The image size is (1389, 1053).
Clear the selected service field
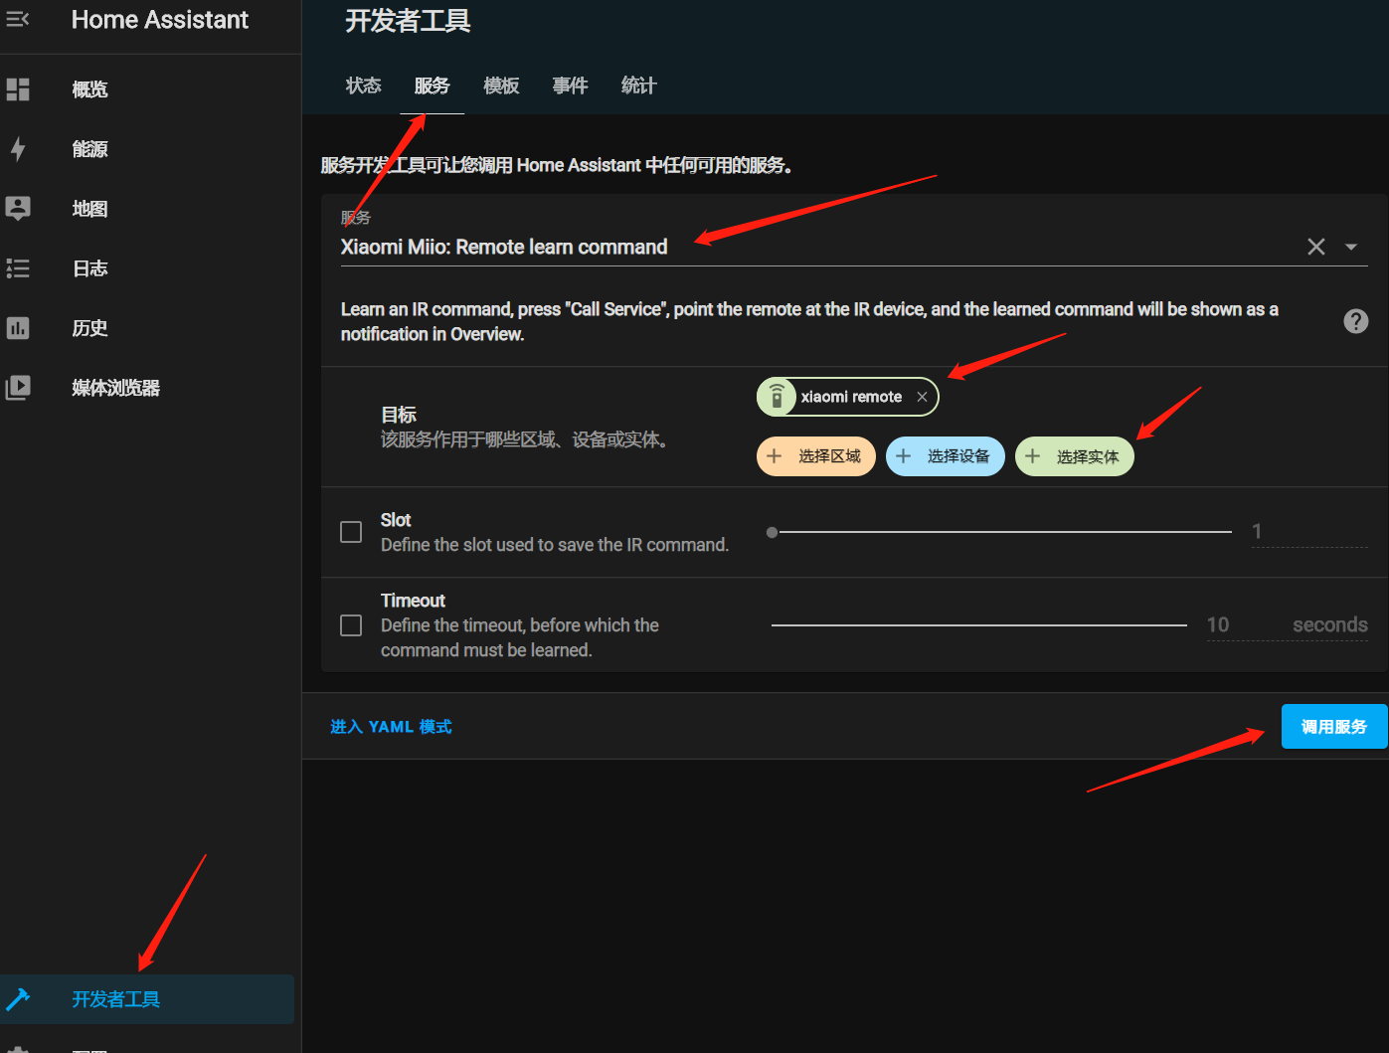click(1315, 247)
